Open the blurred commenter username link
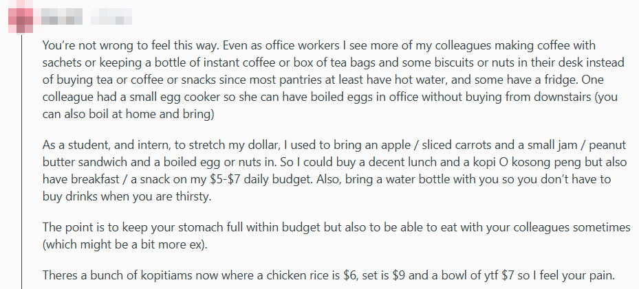The height and width of the screenshot is (289, 639). coord(62,14)
